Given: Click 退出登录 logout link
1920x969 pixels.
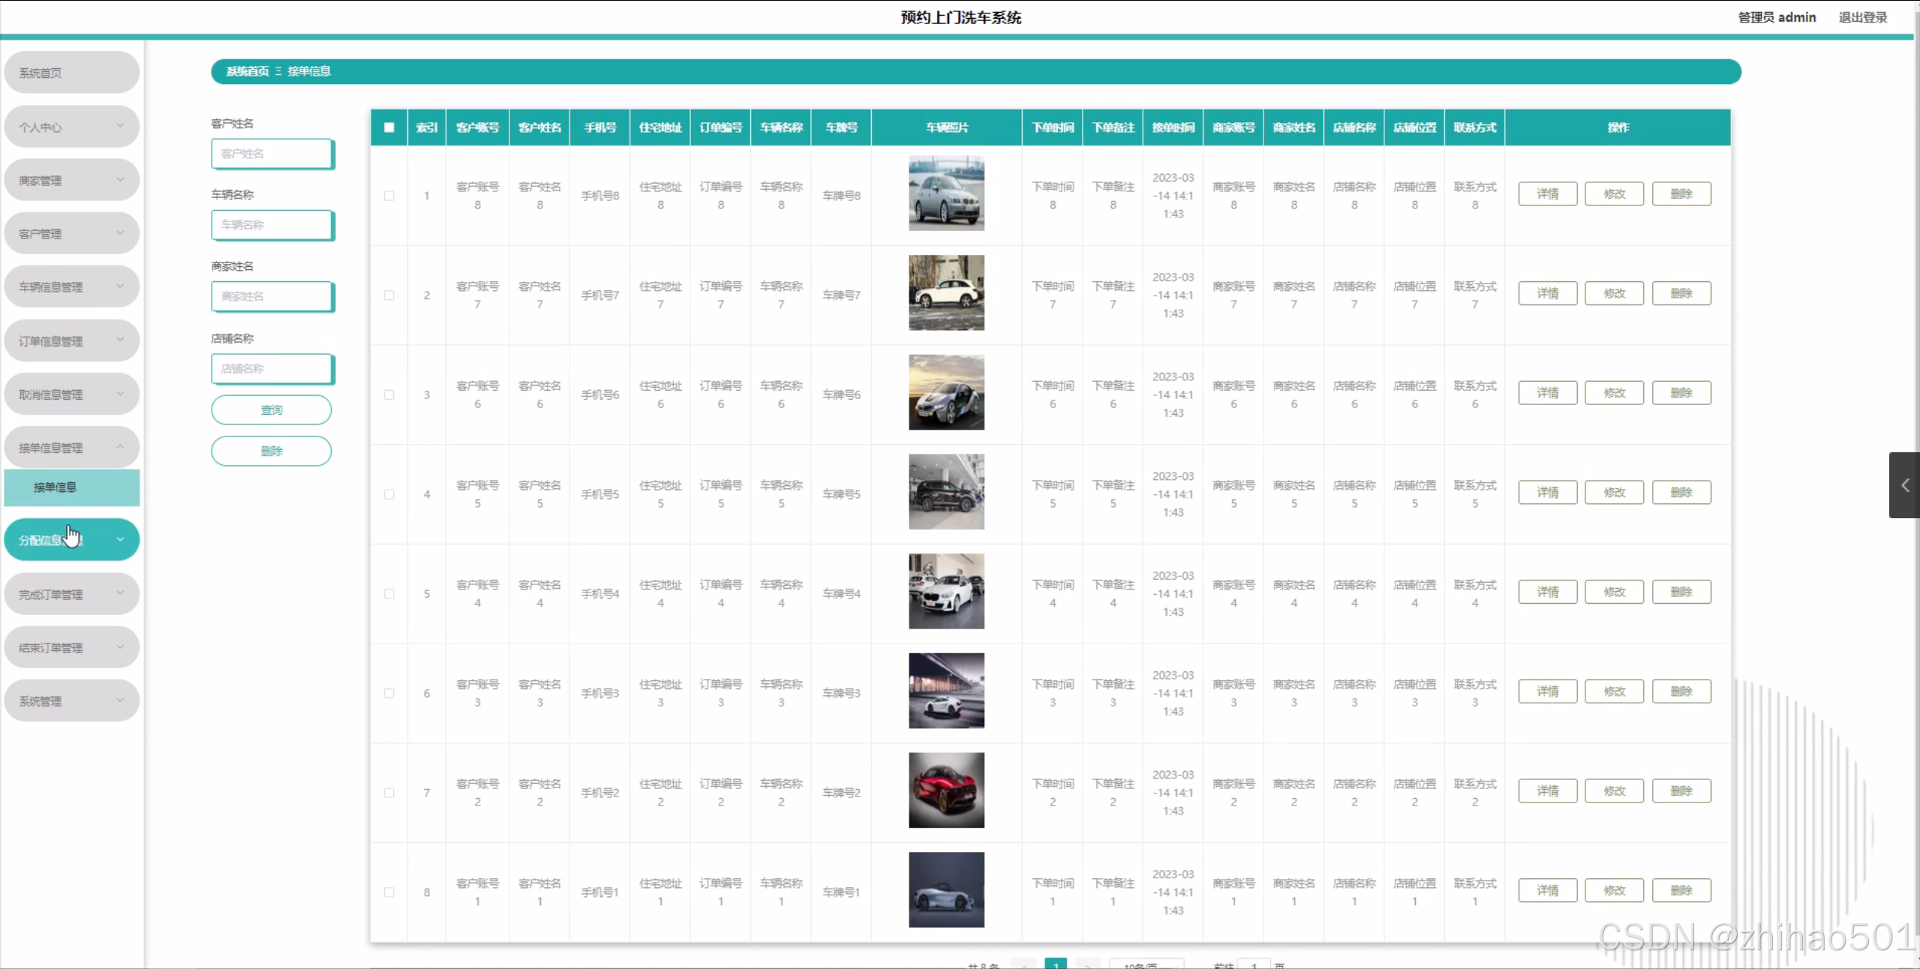Looking at the screenshot, I should pos(1862,17).
